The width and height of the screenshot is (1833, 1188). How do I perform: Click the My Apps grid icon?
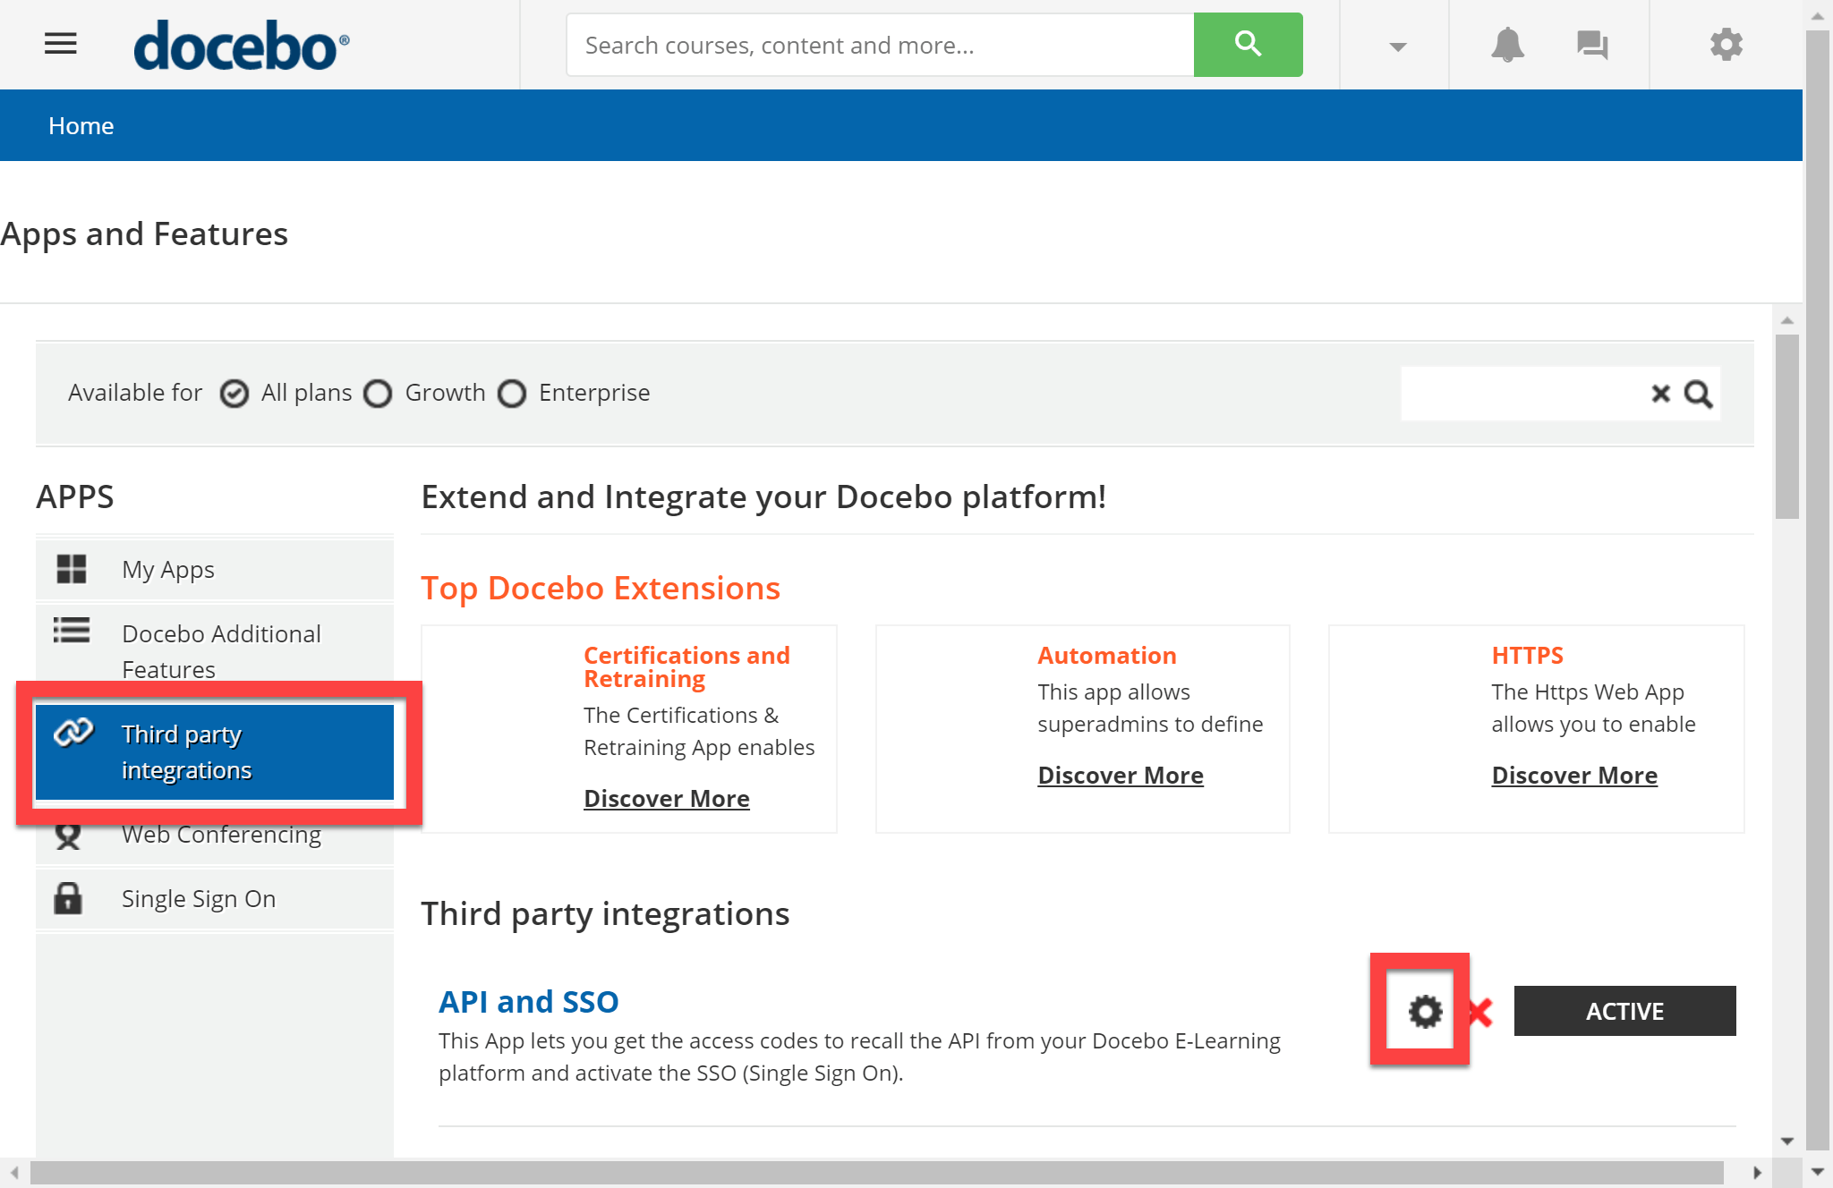click(72, 569)
